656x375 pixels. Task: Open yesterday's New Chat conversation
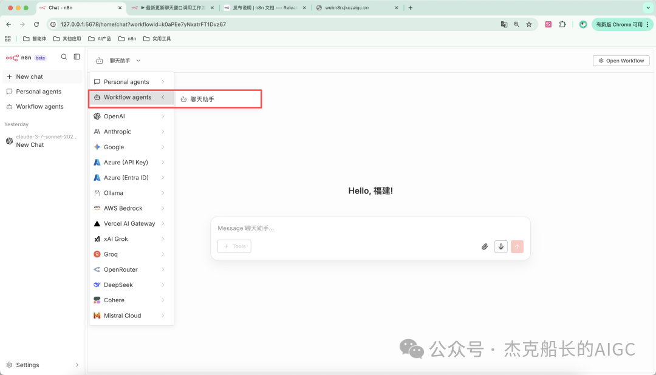(x=43, y=141)
